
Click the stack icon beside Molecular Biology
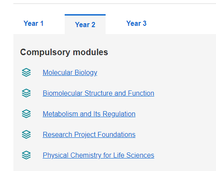(26, 72)
